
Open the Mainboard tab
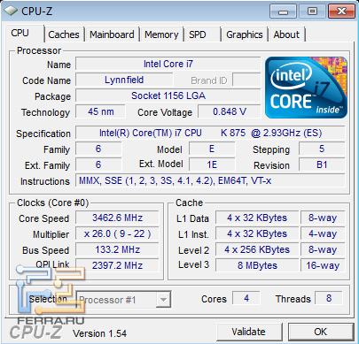[112, 34]
